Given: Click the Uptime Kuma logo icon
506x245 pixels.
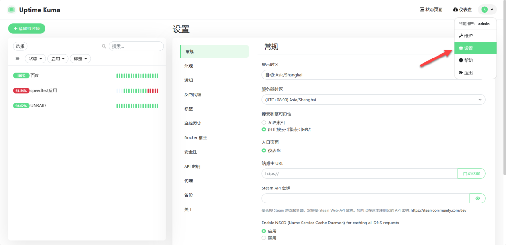Looking at the screenshot, I should point(12,10).
